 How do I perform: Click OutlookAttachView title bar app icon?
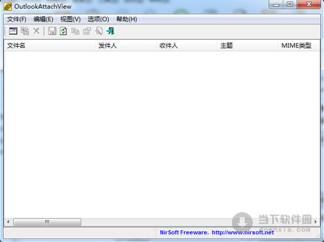8,6
